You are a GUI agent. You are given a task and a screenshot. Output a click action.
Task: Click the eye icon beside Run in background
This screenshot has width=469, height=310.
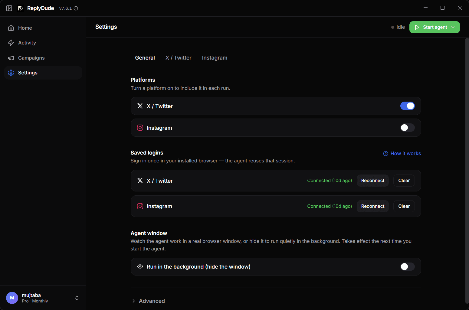(140, 266)
